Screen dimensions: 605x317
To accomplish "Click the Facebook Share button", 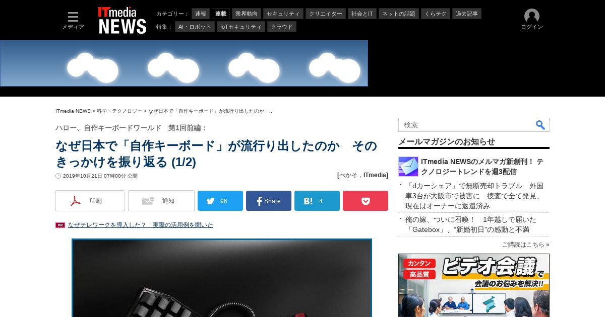I will click(x=269, y=201).
